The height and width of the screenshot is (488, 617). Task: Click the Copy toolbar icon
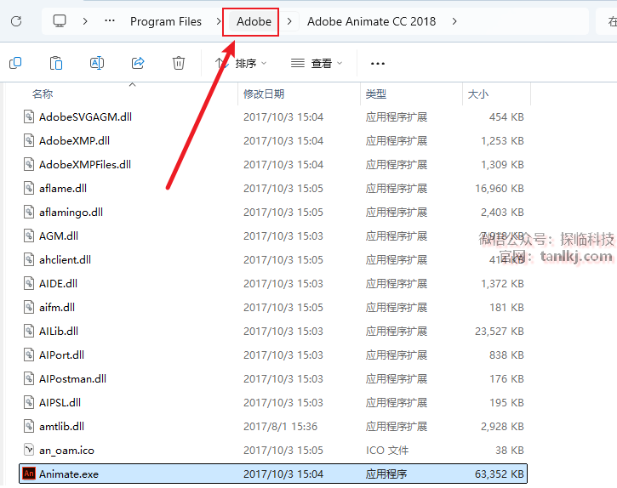(x=15, y=63)
